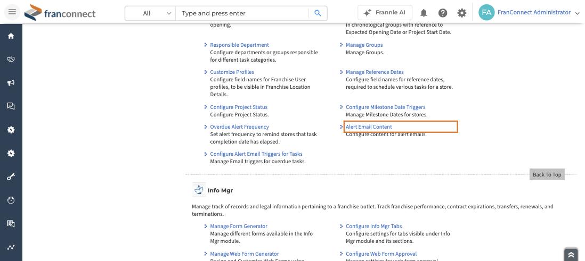Open the help question mark icon
This screenshot has width=585, height=261.
click(443, 13)
